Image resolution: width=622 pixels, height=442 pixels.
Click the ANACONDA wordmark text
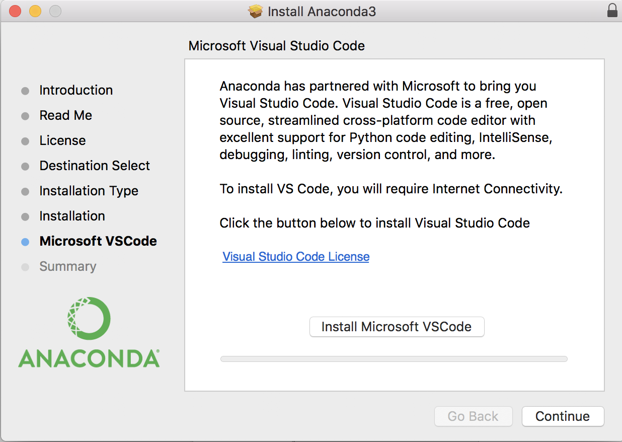[x=89, y=358]
